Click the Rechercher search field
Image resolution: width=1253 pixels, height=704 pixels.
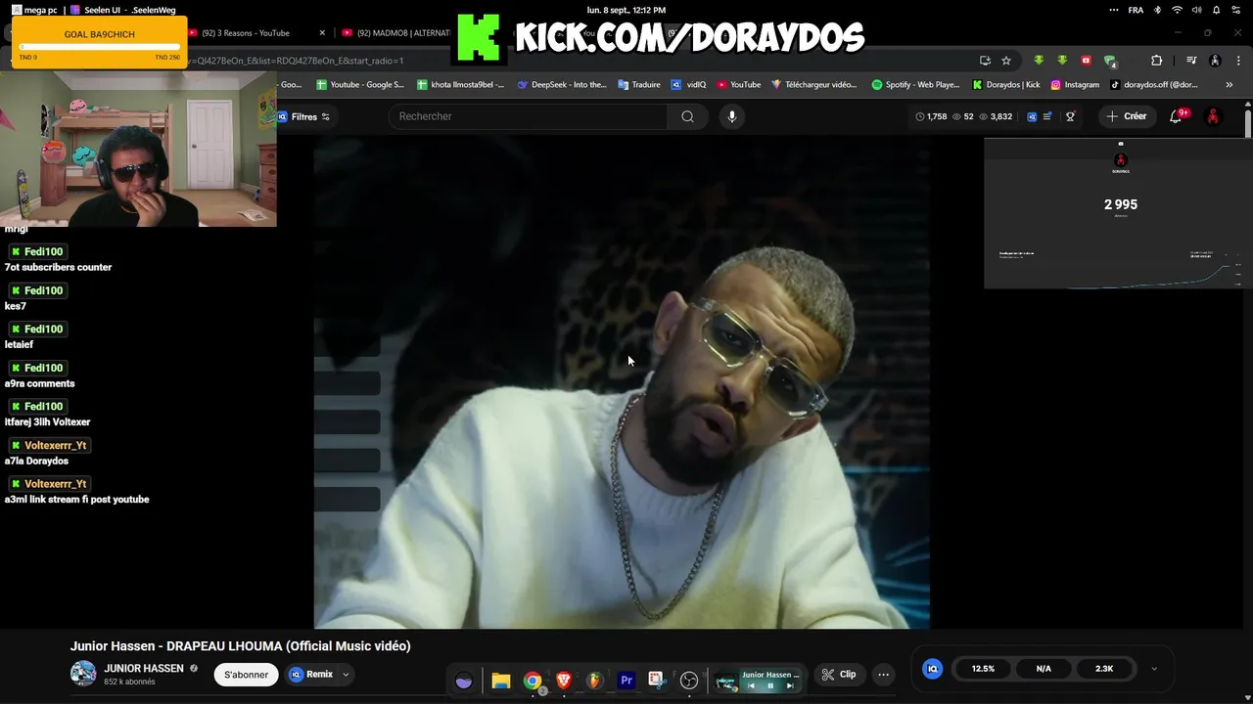pos(529,116)
